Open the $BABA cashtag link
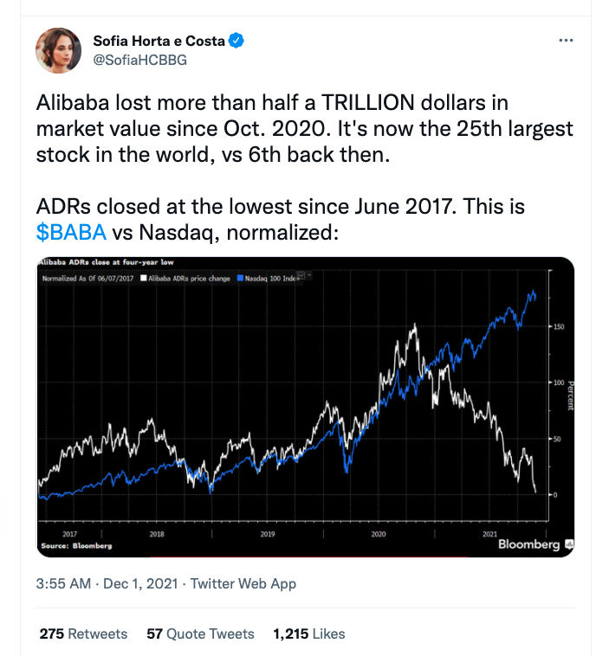 (72, 233)
